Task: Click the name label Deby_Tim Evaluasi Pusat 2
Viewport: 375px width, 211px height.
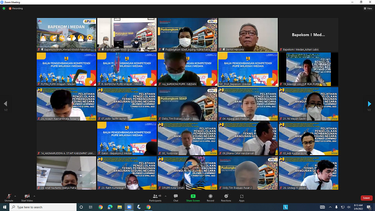Action: pyautogui.click(x=177, y=119)
